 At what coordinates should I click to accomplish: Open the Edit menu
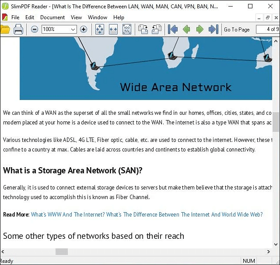(x=30, y=17)
